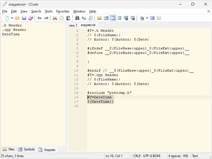The width and height of the screenshot is (212, 159).
Task: Click the Find in Files magnifier icon
Action: (91, 18)
